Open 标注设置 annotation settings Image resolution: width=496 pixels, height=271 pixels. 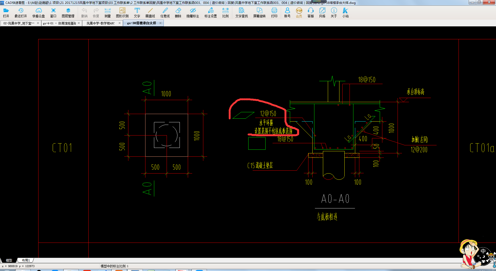point(211,12)
